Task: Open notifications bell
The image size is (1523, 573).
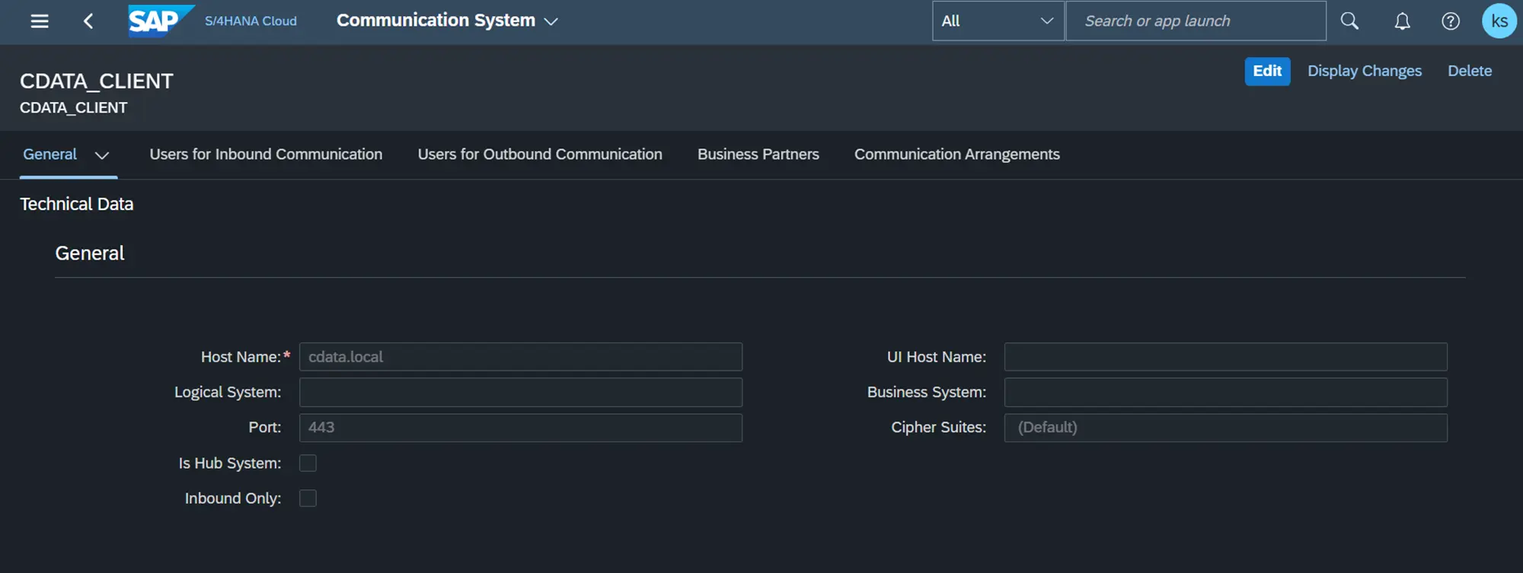Action: tap(1402, 21)
